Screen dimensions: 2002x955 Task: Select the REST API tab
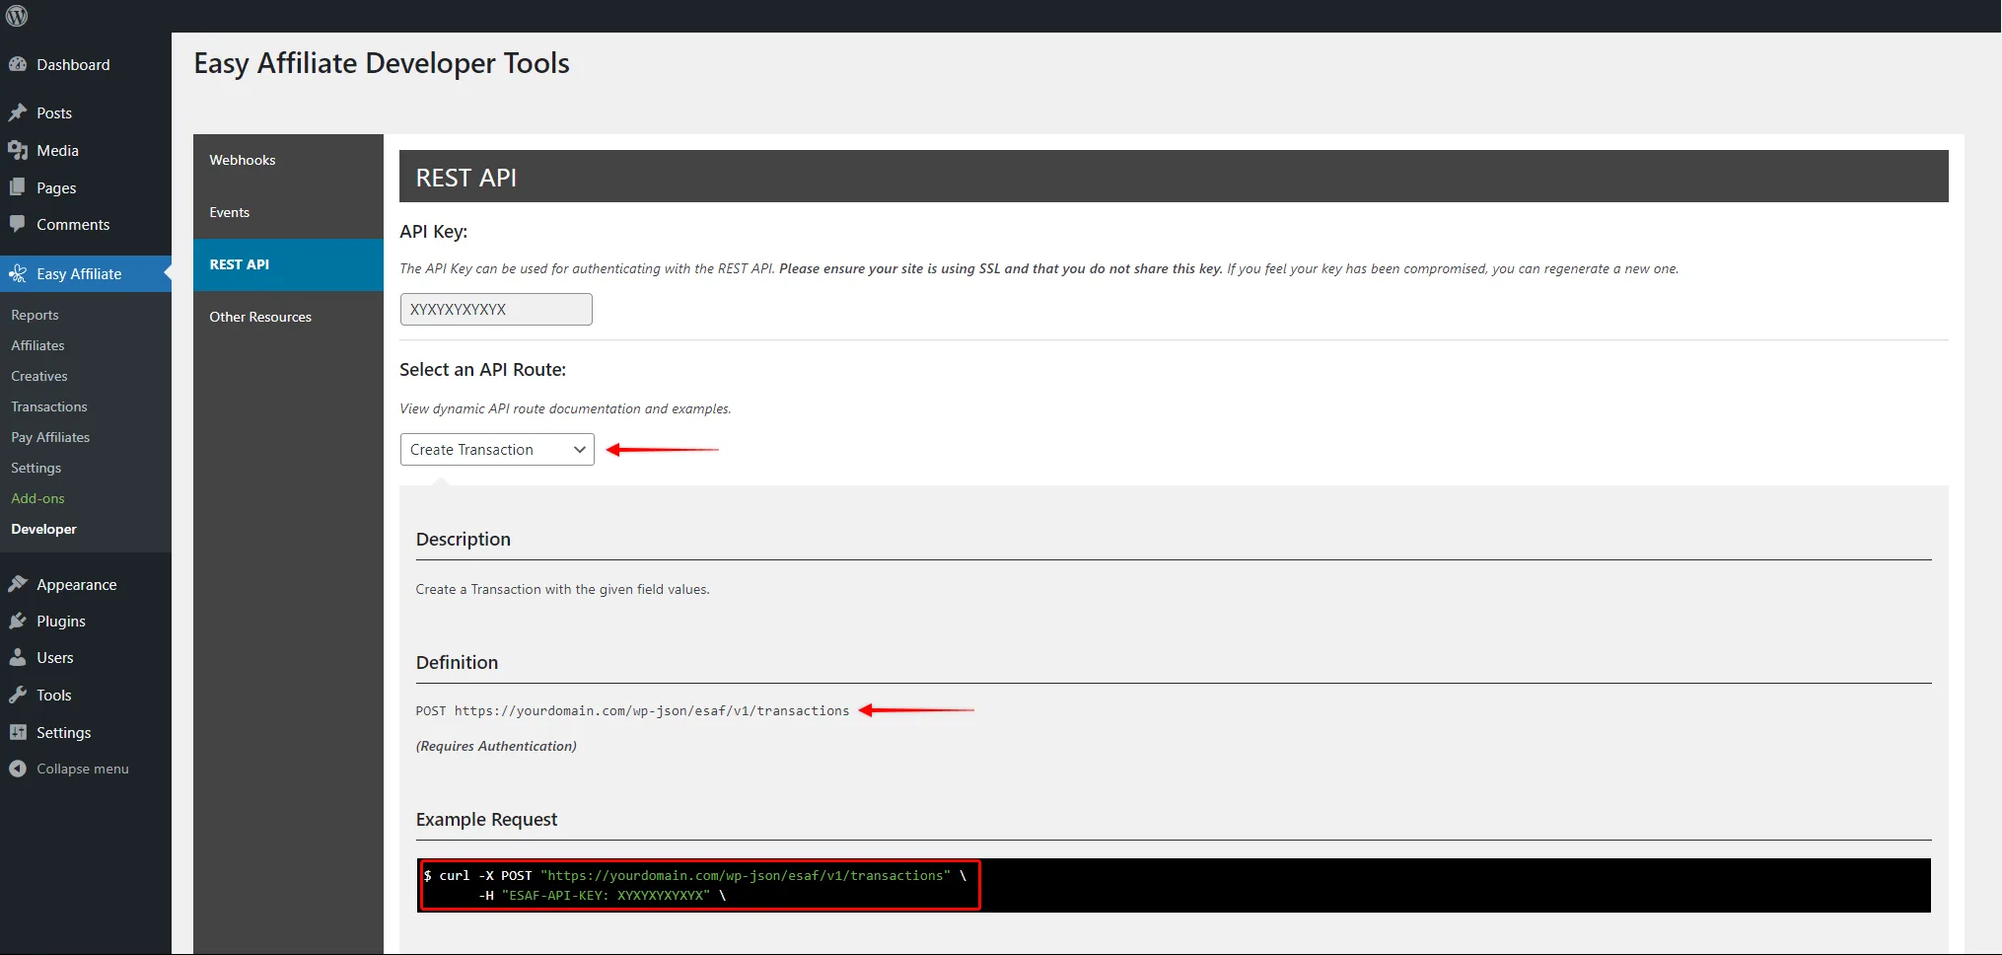[288, 264]
